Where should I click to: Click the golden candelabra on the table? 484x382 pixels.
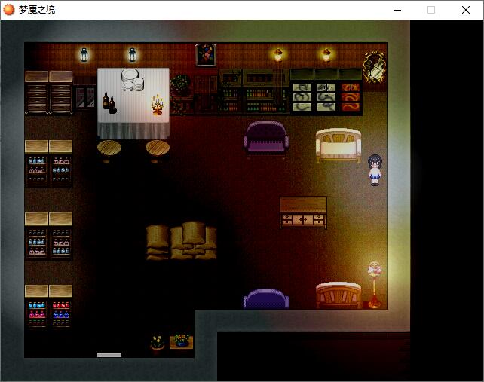click(x=158, y=105)
